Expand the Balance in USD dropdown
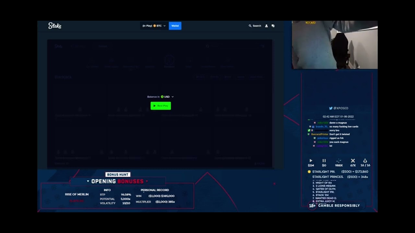This screenshot has width=415, height=233. (x=160, y=97)
